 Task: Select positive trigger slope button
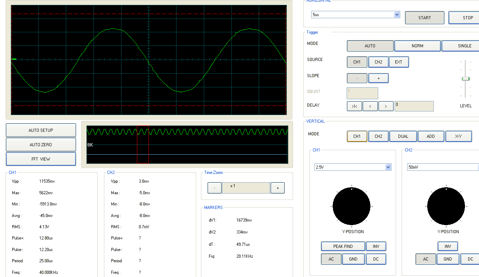pos(379,78)
